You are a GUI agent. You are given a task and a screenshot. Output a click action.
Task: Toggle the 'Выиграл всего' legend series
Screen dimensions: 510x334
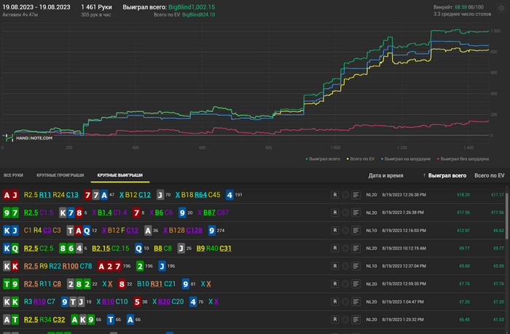coord(323,159)
